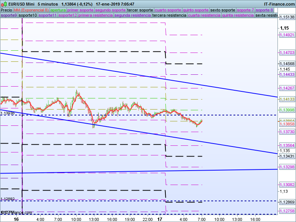
Task: Click the 1,12869 price axis label
Action: [286, 202]
